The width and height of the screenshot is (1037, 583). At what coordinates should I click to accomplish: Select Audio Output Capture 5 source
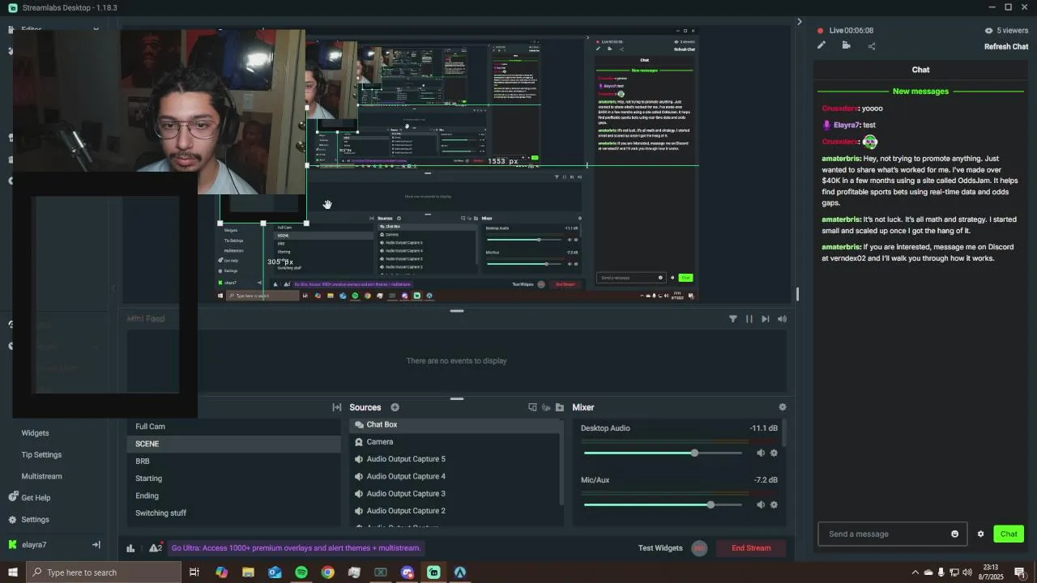pos(454,459)
